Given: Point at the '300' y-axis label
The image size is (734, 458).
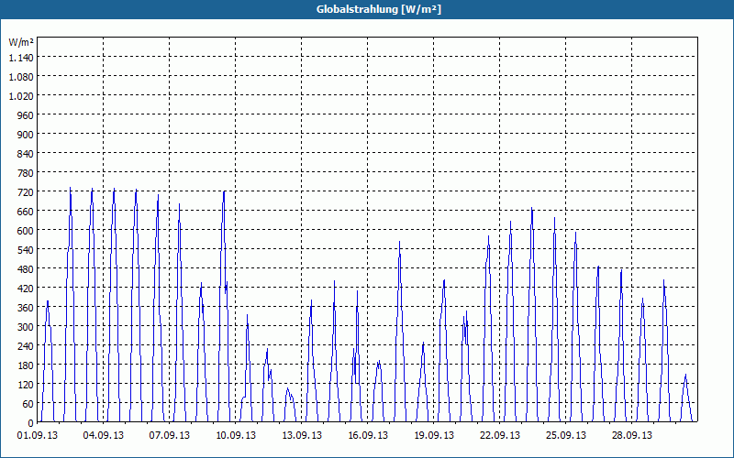Looking at the screenshot, I should click(26, 327).
